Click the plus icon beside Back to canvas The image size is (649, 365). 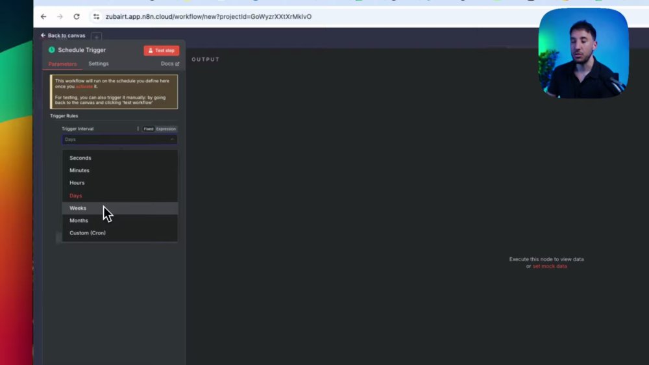pyautogui.click(x=97, y=37)
